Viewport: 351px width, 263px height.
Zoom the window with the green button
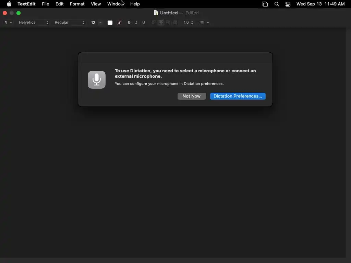pyautogui.click(x=19, y=13)
